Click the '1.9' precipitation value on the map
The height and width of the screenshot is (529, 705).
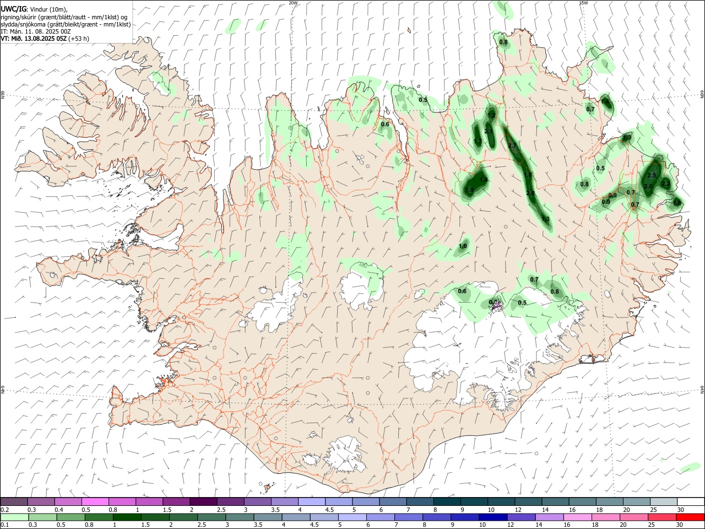pos(469,190)
